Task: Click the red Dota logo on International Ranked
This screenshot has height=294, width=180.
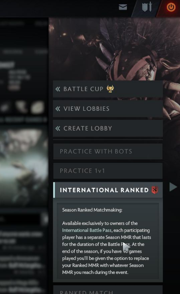Action: click(x=155, y=190)
